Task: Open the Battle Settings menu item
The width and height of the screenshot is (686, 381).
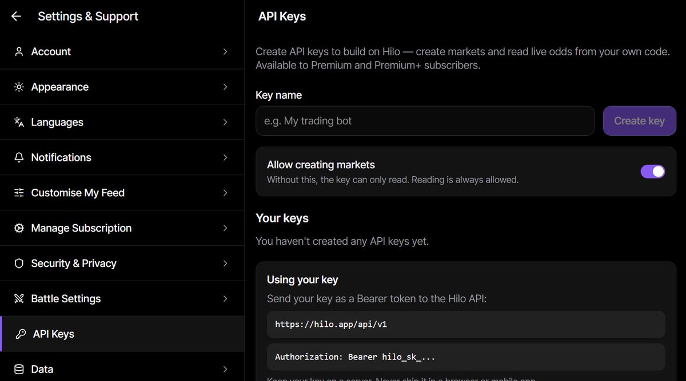Action: (122, 299)
